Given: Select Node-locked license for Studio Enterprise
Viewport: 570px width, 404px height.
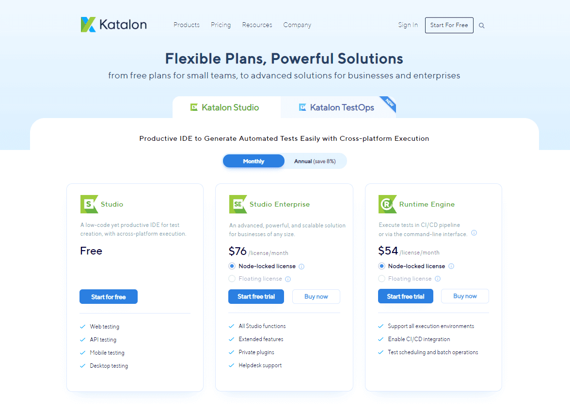Looking at the screenshot, I should [x=232, y=266].
